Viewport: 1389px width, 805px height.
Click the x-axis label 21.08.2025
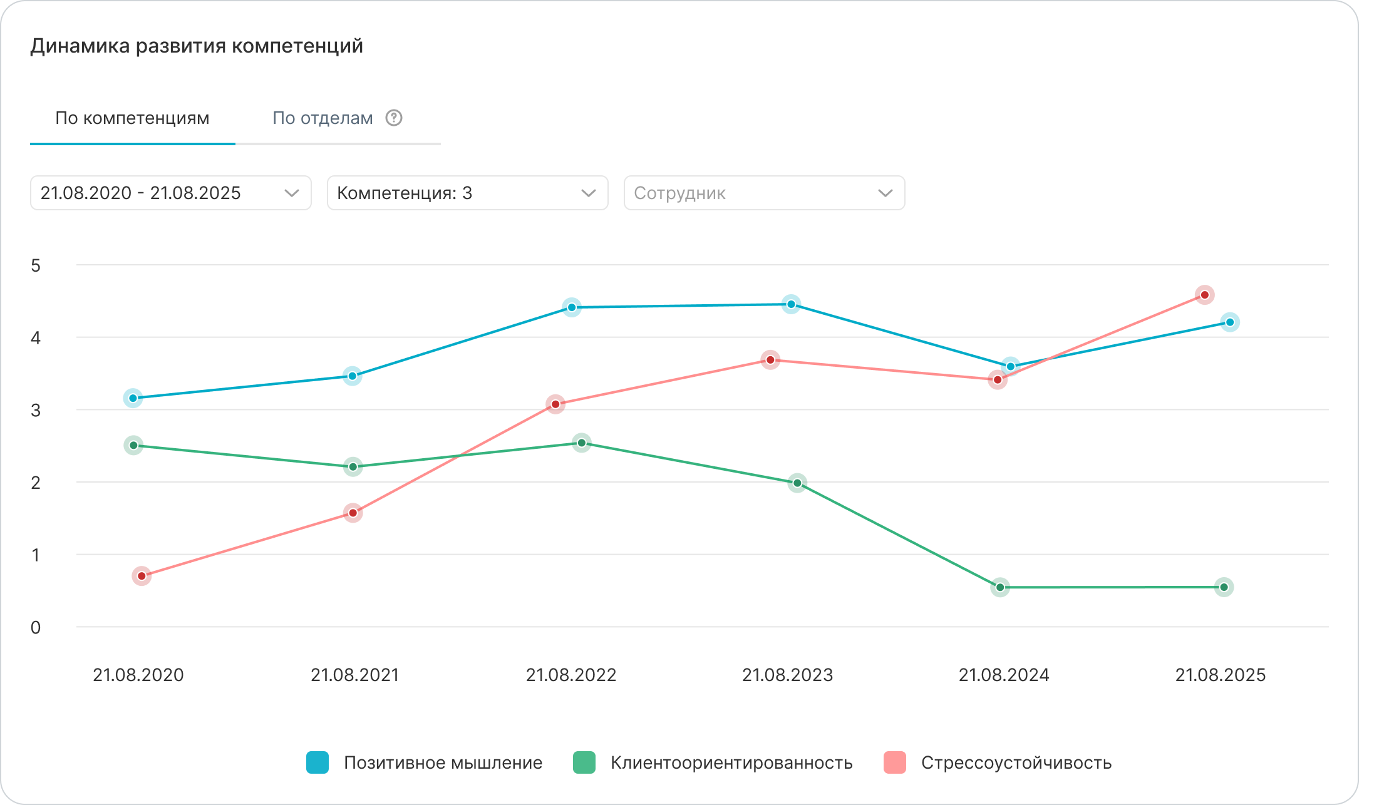click(x=1221, y=675)
